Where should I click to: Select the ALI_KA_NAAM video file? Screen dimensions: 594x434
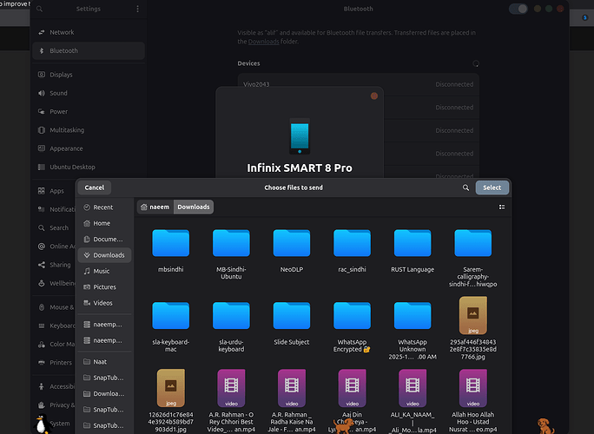412,401
